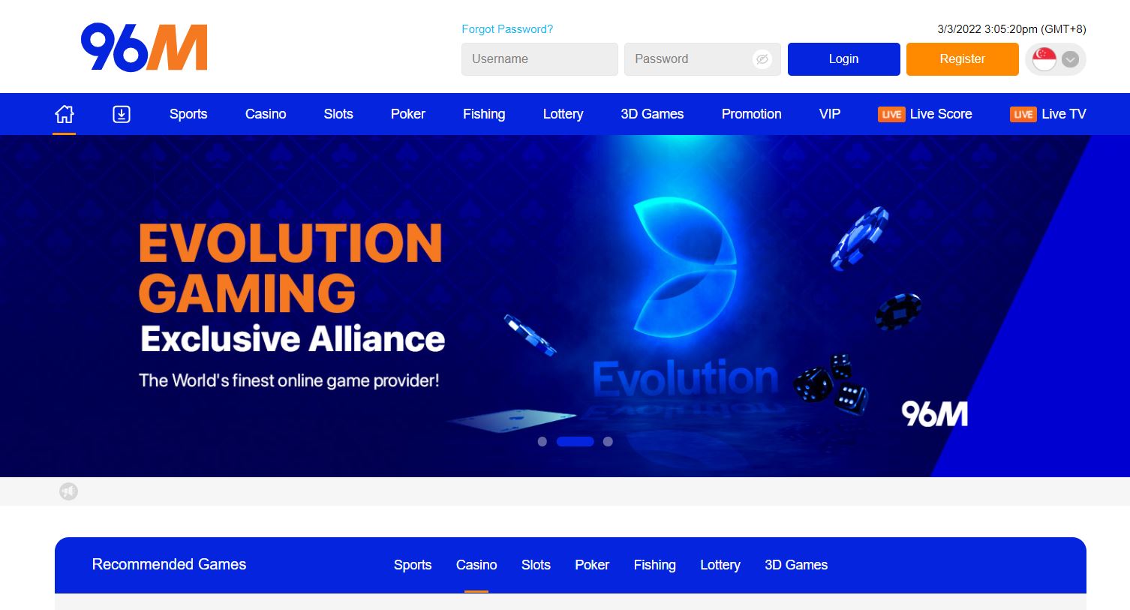Click the home icon in navigation bar

point(65,114)
